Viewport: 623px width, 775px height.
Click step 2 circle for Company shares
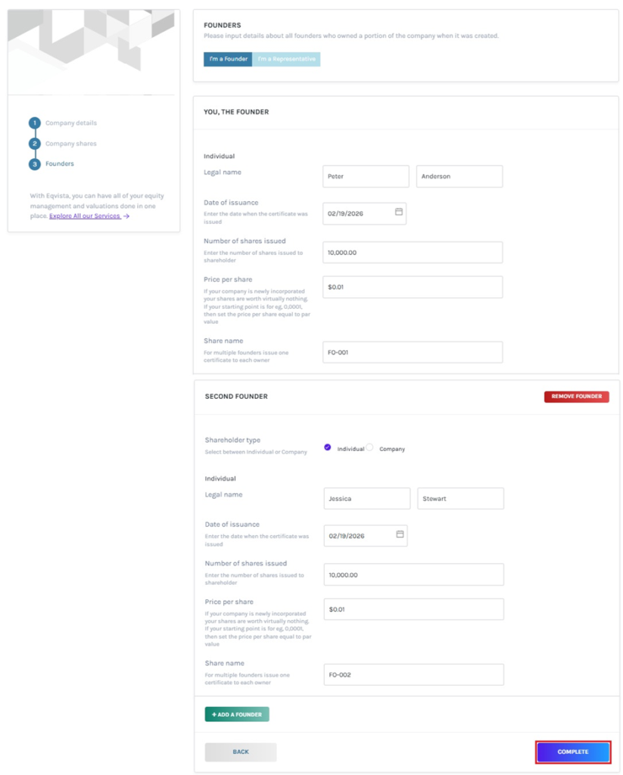coord(35,144)
